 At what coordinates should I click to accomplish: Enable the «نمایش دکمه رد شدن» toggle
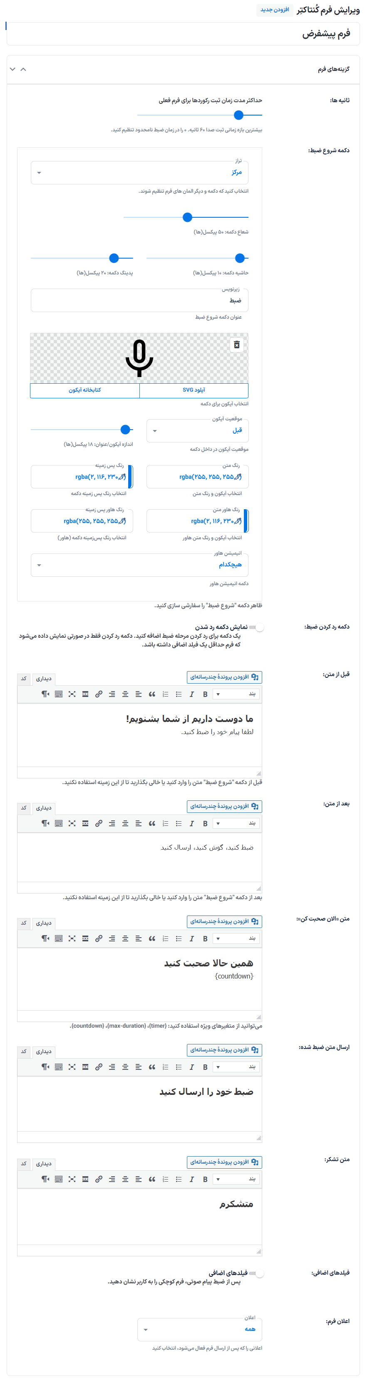click(x=261, y=626)
